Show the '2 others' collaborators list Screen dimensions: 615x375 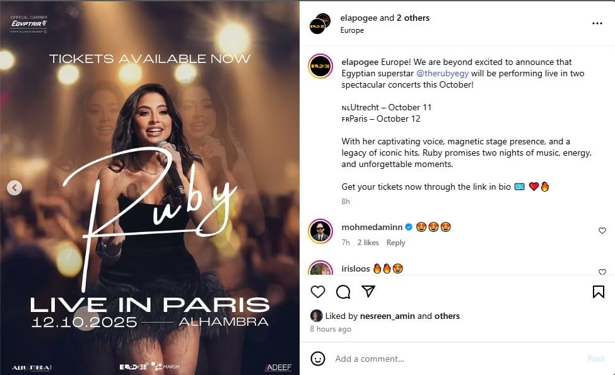click(x=413, y=18)
